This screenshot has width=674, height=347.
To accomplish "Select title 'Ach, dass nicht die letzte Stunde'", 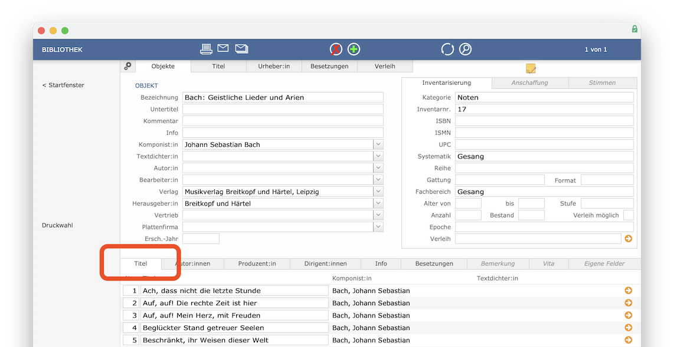I will tap(235, 290).
